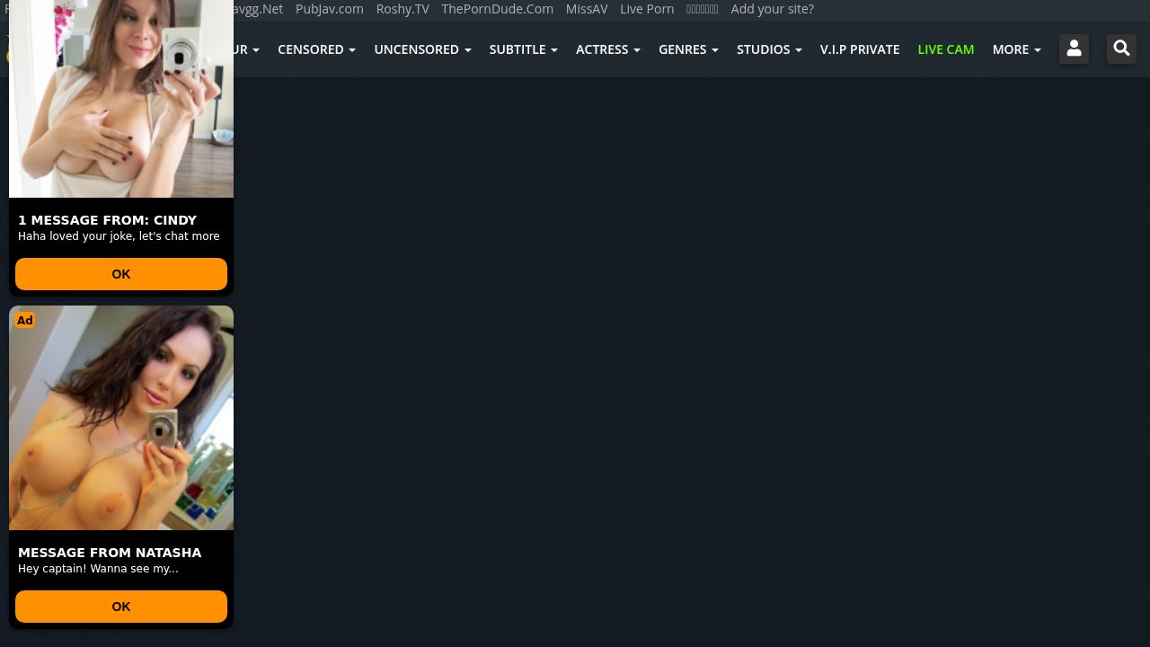Expand the STUDIOS dropdown menu
The image size is (1150, 647).
769,49
